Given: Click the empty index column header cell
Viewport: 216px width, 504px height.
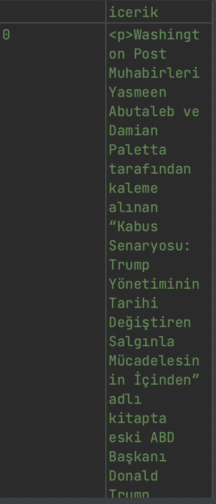Looking at the screenshot, I should coord(53,12).
